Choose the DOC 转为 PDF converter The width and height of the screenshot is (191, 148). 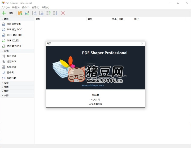[x=14, y=35]
